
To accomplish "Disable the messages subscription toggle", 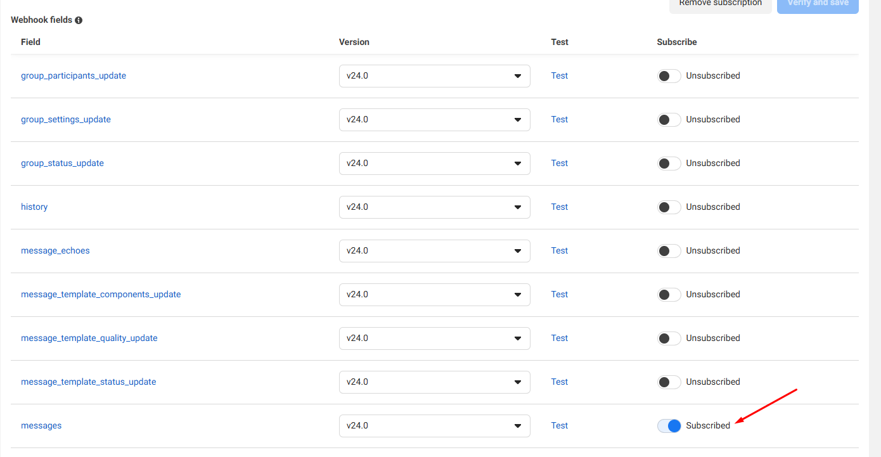I will click(x=669, y=426).
